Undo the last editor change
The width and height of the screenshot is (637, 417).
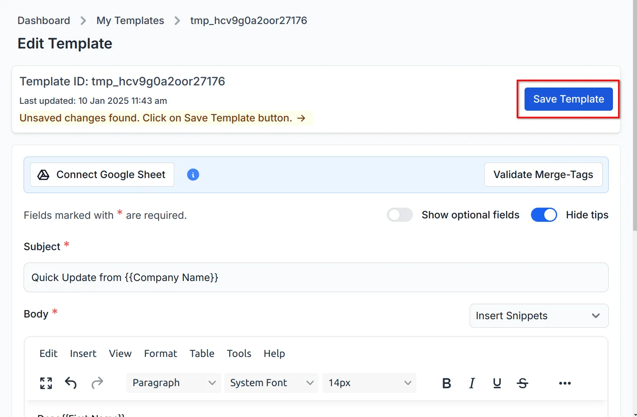71,383
